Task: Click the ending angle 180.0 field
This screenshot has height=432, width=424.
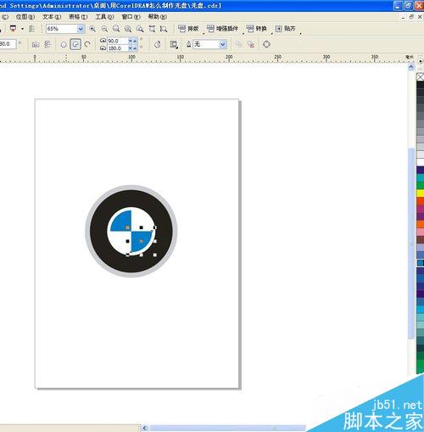Action: 118,48
